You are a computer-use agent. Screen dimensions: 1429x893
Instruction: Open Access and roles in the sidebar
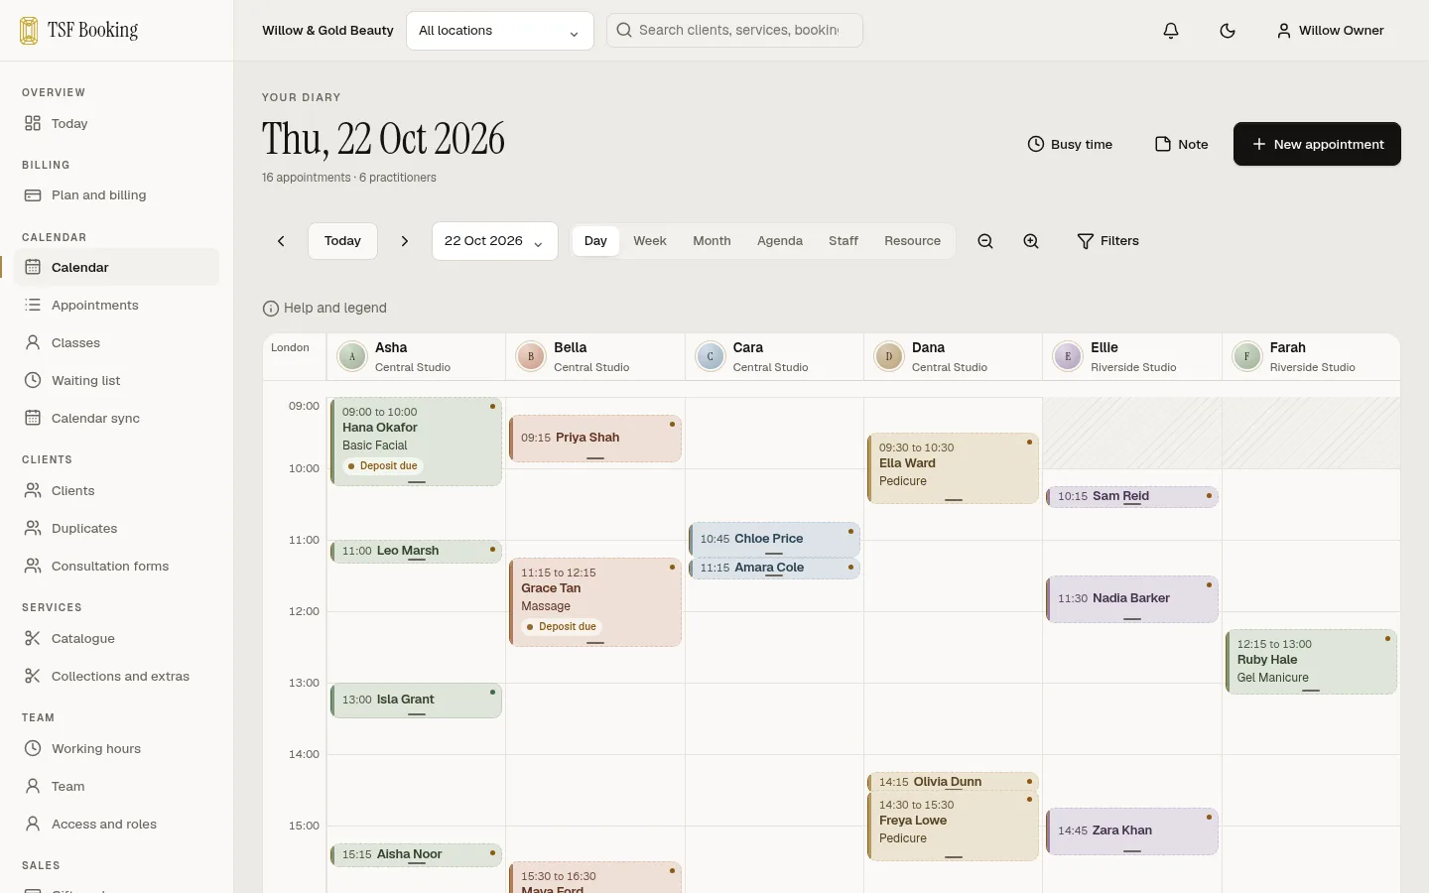pyautogui.click(x=116, y=825)
